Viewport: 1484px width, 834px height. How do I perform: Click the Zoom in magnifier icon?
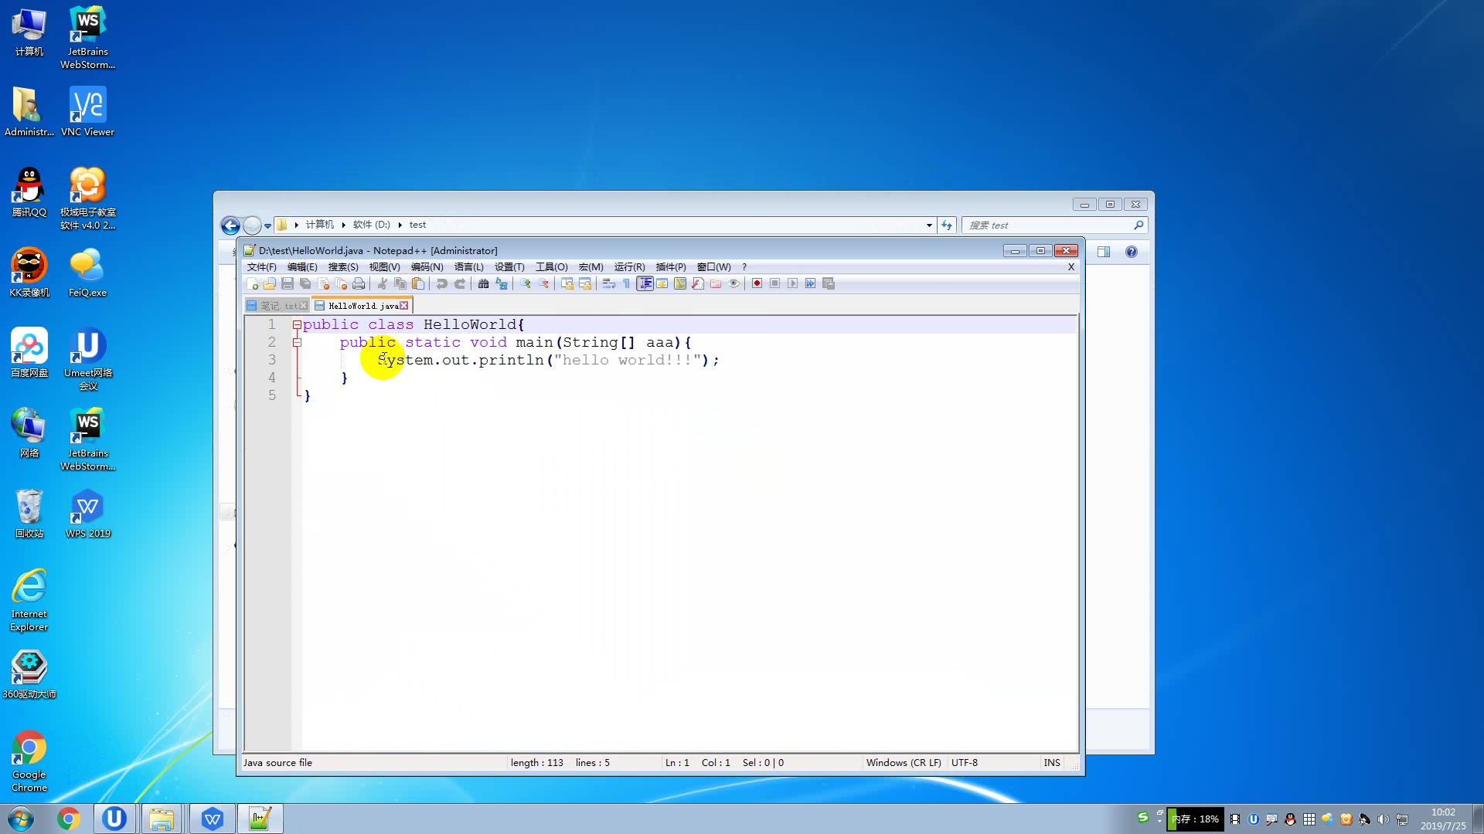tap(526, 284)
